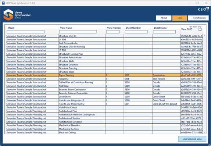Click the Sheet Name filter box

pyautogui.click(x=164, y=32)
